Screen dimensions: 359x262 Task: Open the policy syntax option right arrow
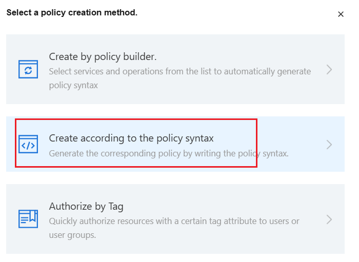tap(329, 145)
